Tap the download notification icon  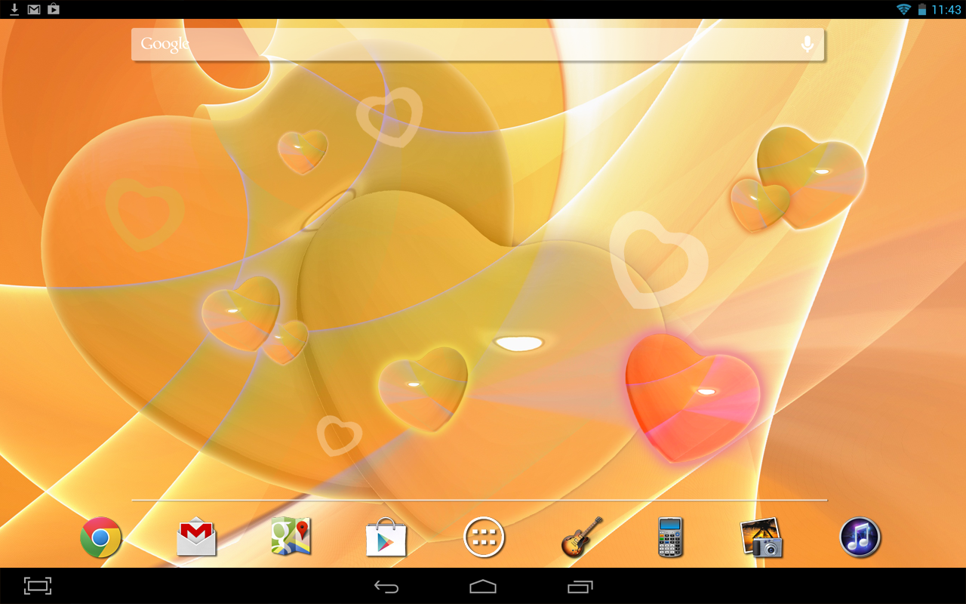pyautogui.click(x=14, y=9)
